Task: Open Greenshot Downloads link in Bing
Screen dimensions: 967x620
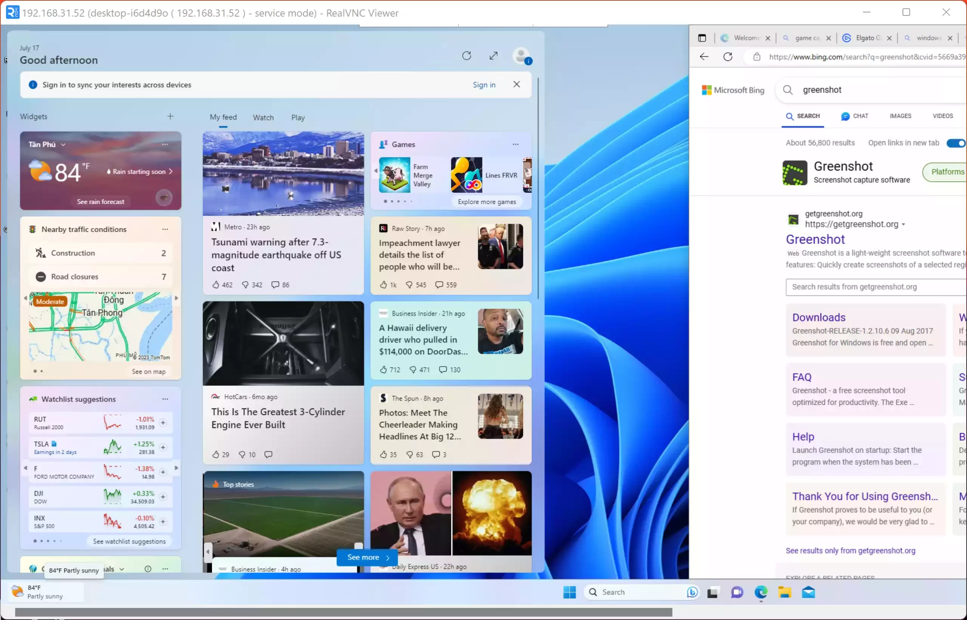Action: tap(819, 317)
